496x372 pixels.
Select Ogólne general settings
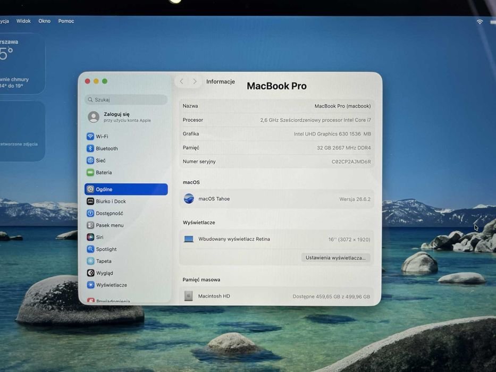click(126, 189)
